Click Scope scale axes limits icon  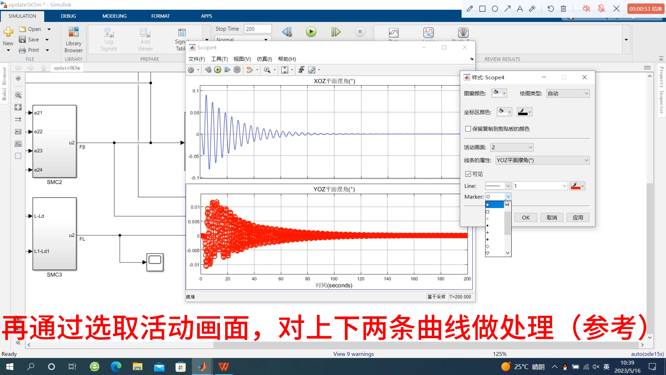(x=284, y=70)
